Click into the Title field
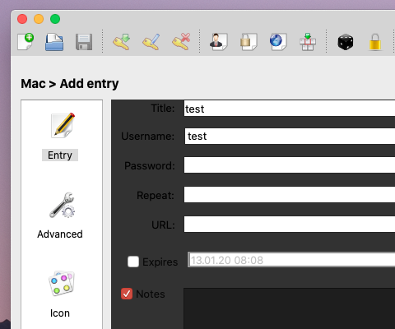The image size is (395, 329). click(x=290, y=109)
